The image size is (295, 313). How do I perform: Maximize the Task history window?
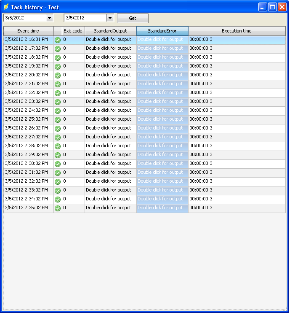[x=272, y=7]
